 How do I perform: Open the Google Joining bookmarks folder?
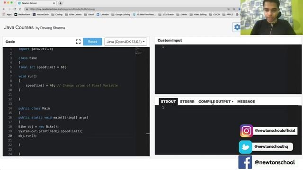(121, 15)
